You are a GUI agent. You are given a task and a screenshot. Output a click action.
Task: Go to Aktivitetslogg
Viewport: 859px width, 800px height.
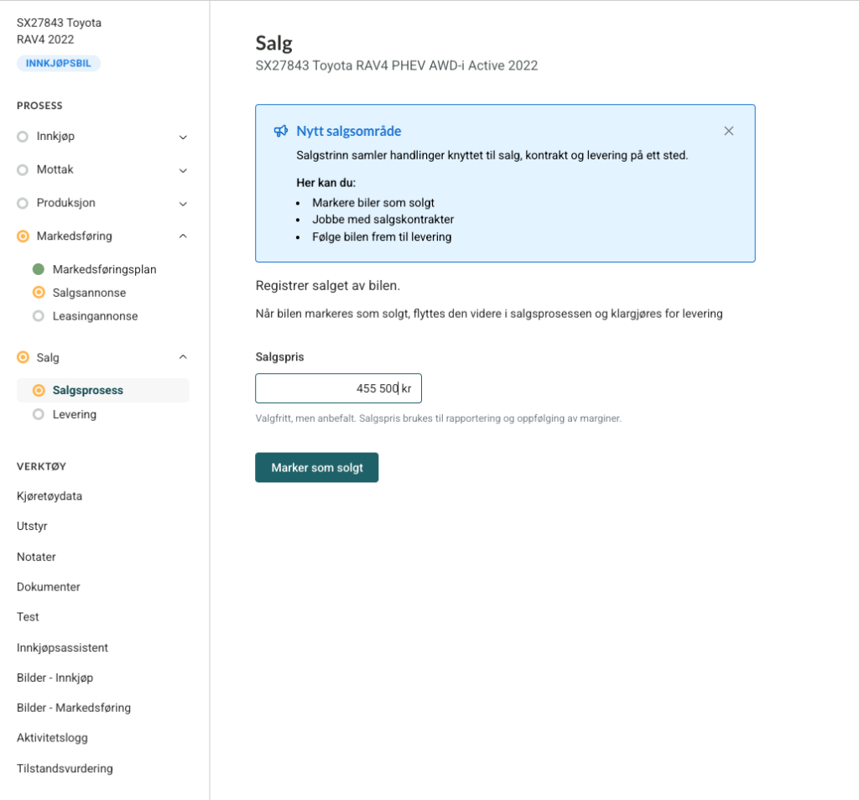[52, 738]
